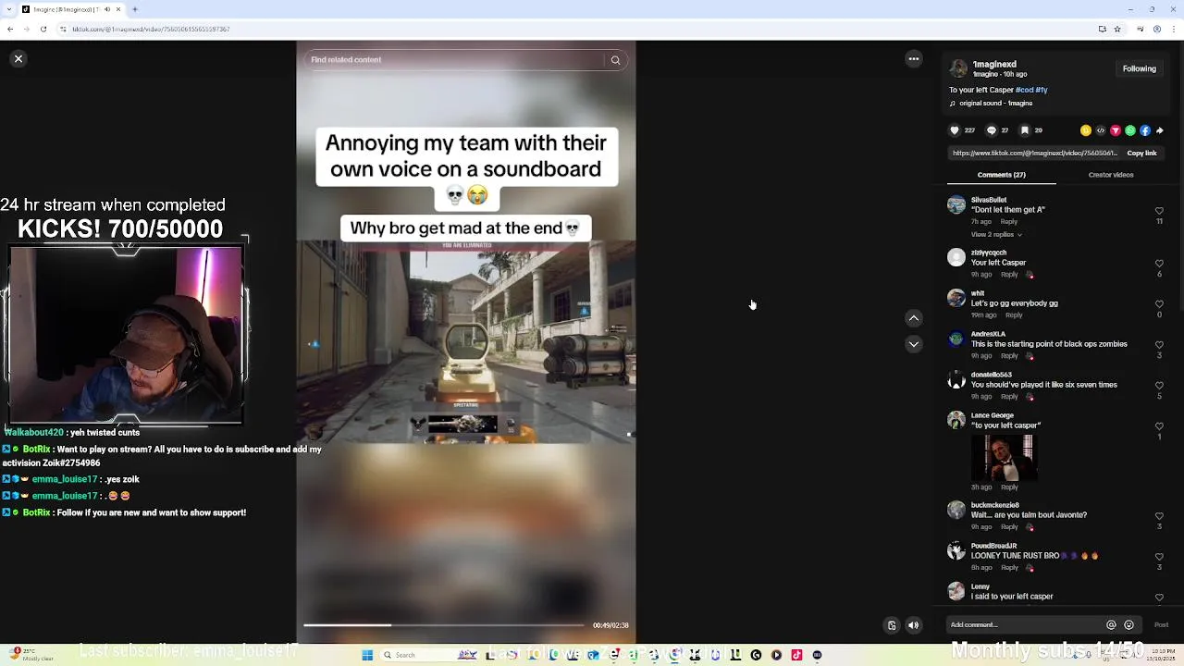Click SilvasBullet's commenter avatar

coord(956,205)
